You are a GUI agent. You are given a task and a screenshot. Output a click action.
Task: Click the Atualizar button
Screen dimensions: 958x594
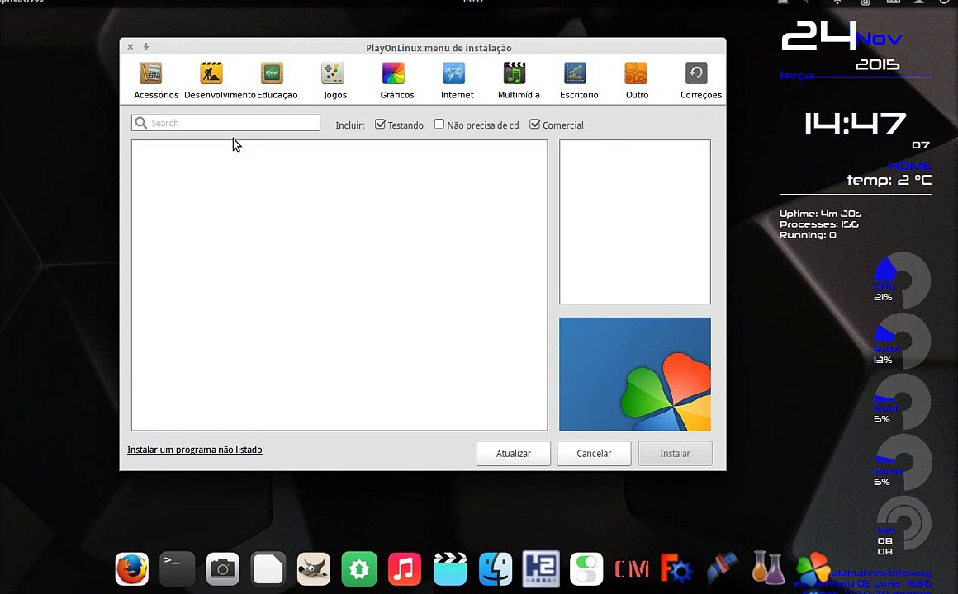(x=513, y=454)
